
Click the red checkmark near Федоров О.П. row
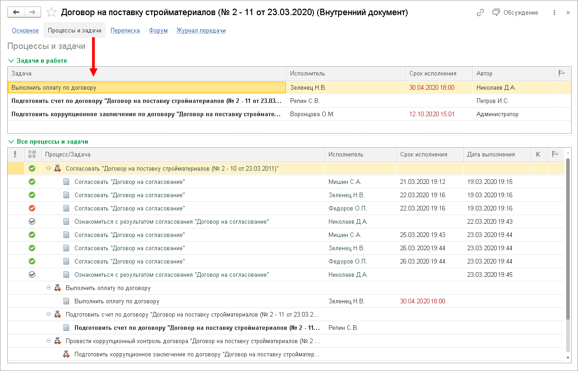(x=32, y=208)
